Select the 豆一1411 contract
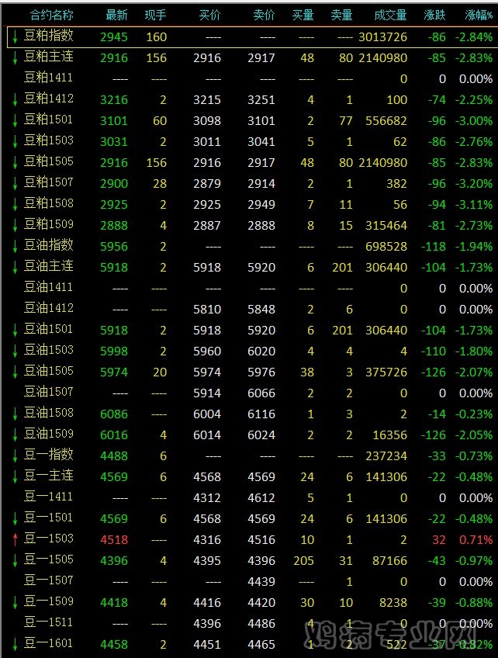Viewport: 498px width, 658px height. [x=48, y=497]
